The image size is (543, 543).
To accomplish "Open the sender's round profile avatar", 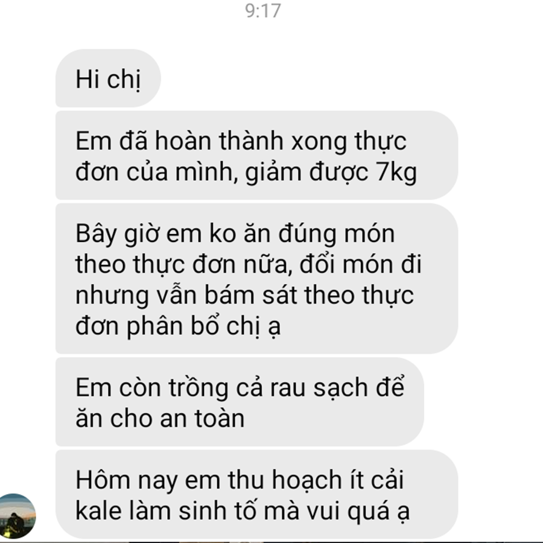I will point(17,516).
